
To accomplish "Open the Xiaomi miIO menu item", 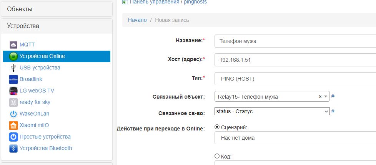I will (34, 125).
